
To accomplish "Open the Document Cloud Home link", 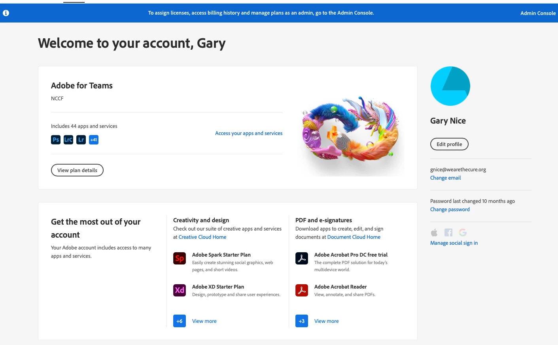I will pyautogui.click(x=354, y=237).
